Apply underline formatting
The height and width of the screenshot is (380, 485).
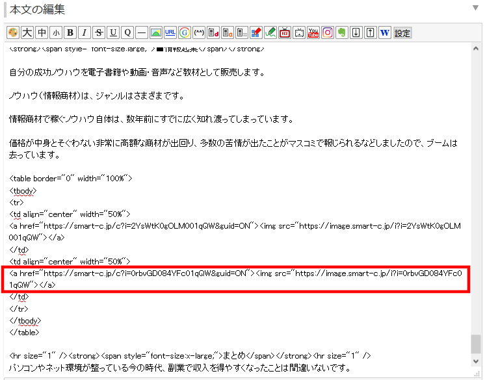(x=113, y=32)
